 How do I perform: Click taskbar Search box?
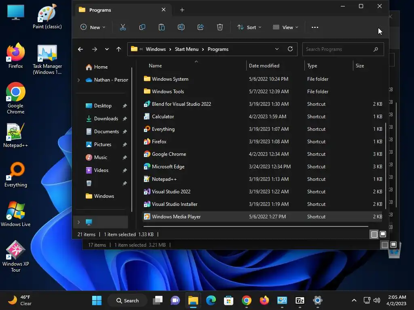click(x=127, y=300)
